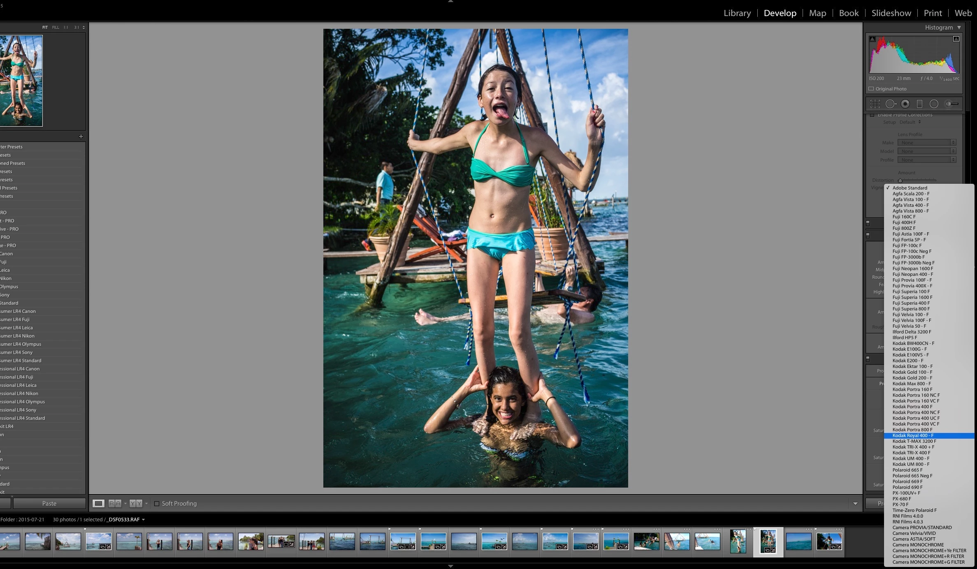977x569 pixels.
Task: Adjust the Distortion slider handle
Action: 900,180
